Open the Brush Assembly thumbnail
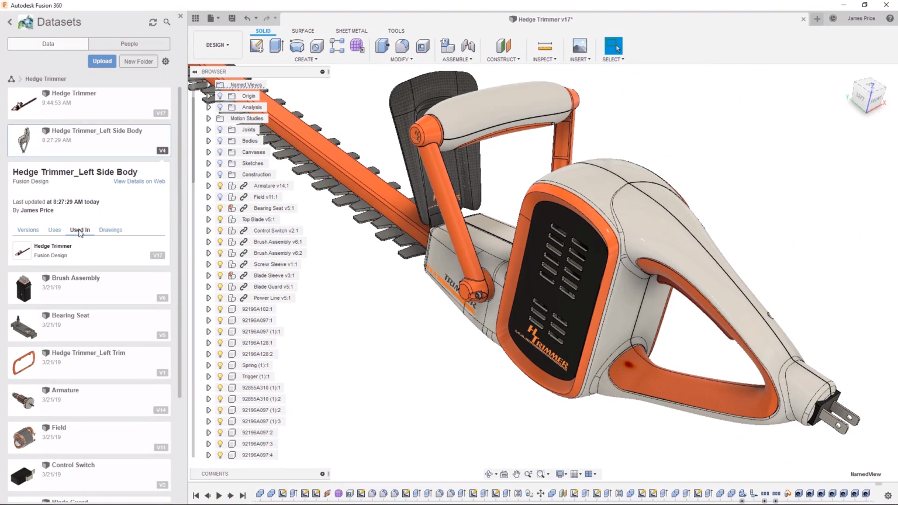The image size is (898, 505). click(x=24, y=288)
